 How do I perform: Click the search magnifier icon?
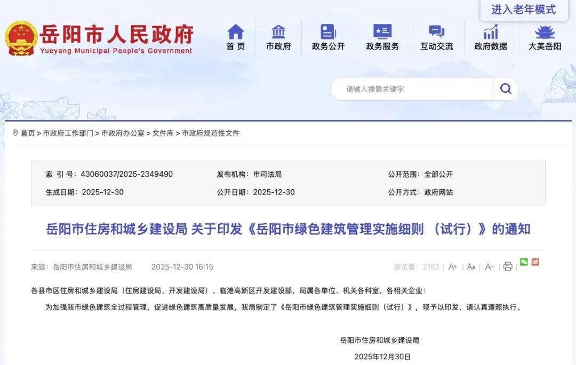(x=506, y=89)
